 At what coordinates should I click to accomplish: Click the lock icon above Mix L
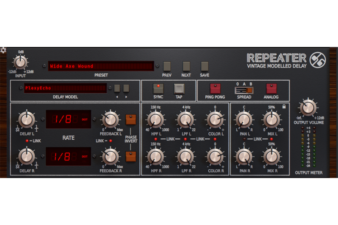coord(284,107)
